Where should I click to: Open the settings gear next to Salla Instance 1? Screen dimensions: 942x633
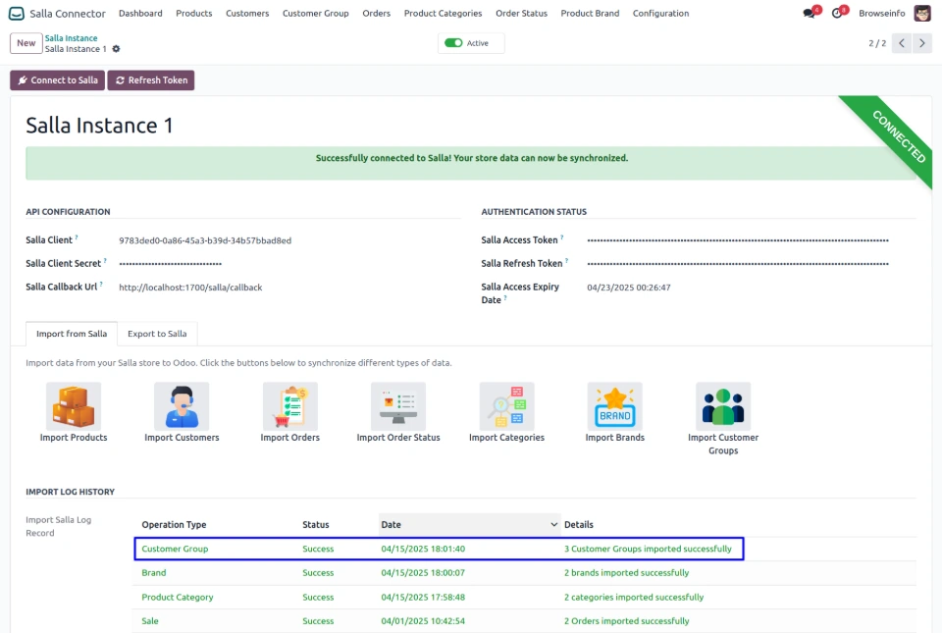tap(117, 49)
